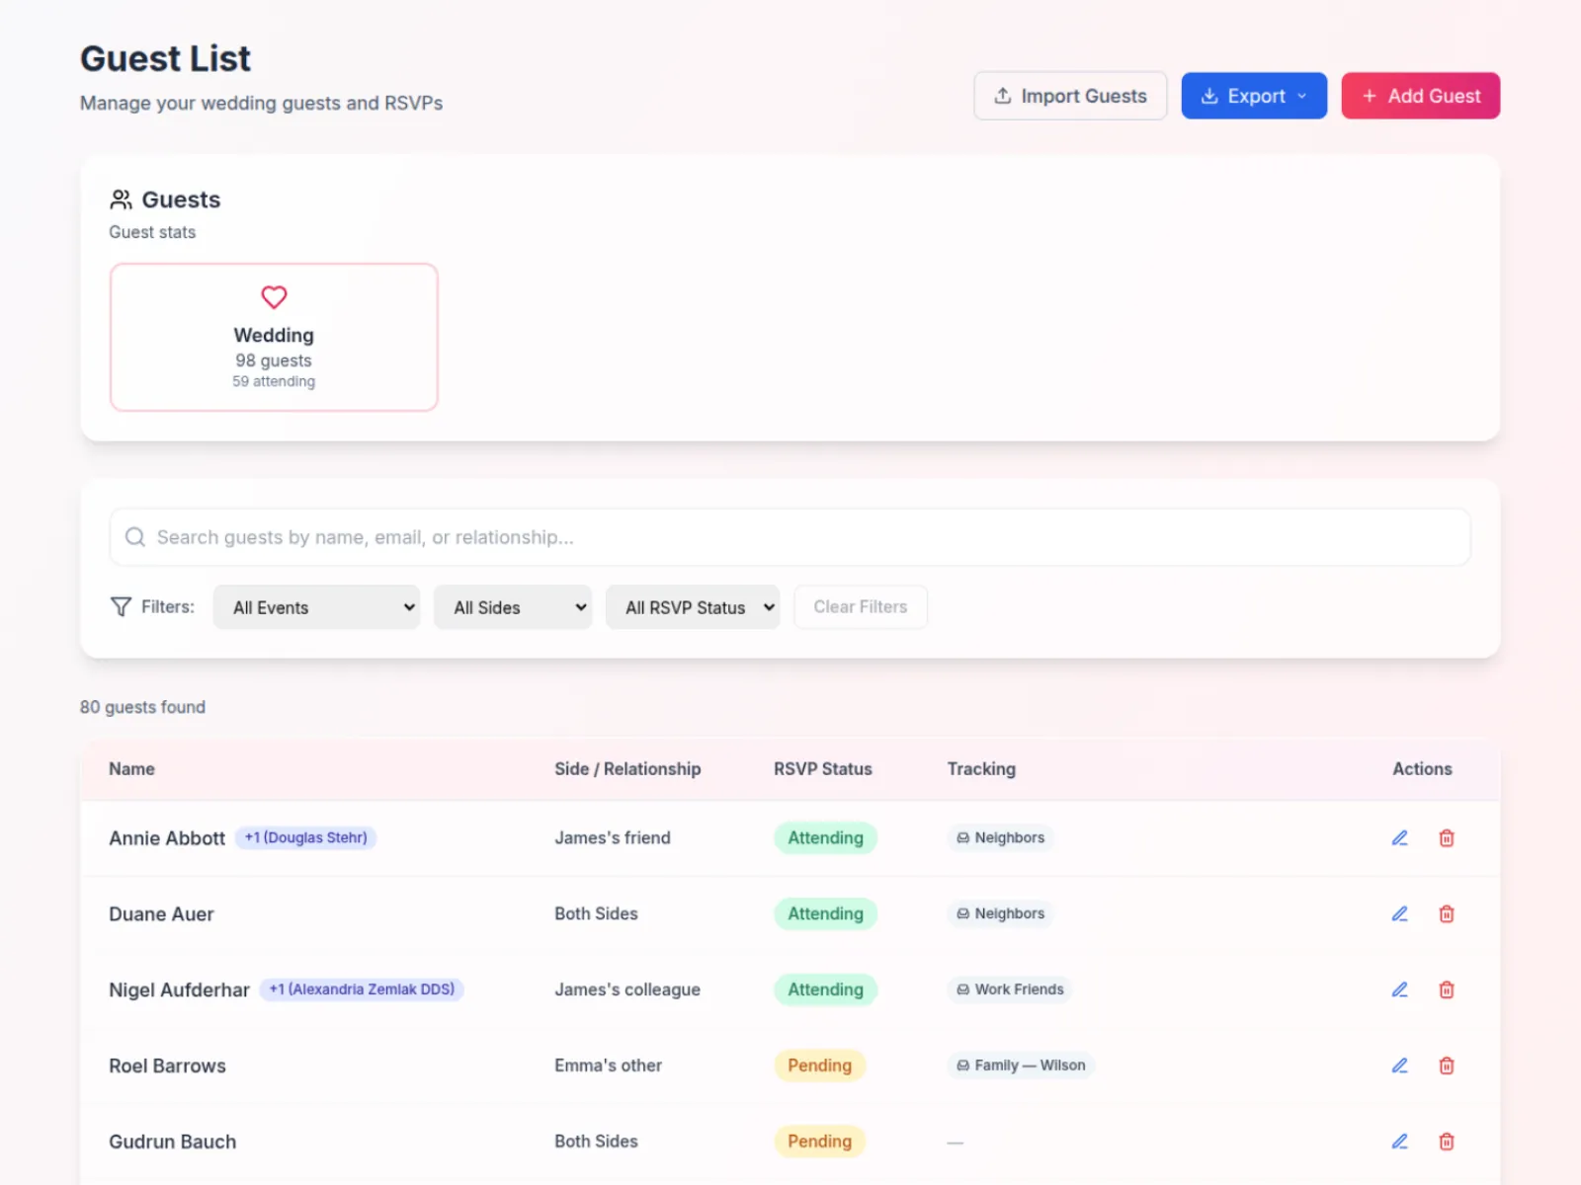The width and height of the screenshot is (1581, 1185).
Task: Click Annie Abbott's plus-one Douglas Stehr badge
Action: click(x=305, y=837)
